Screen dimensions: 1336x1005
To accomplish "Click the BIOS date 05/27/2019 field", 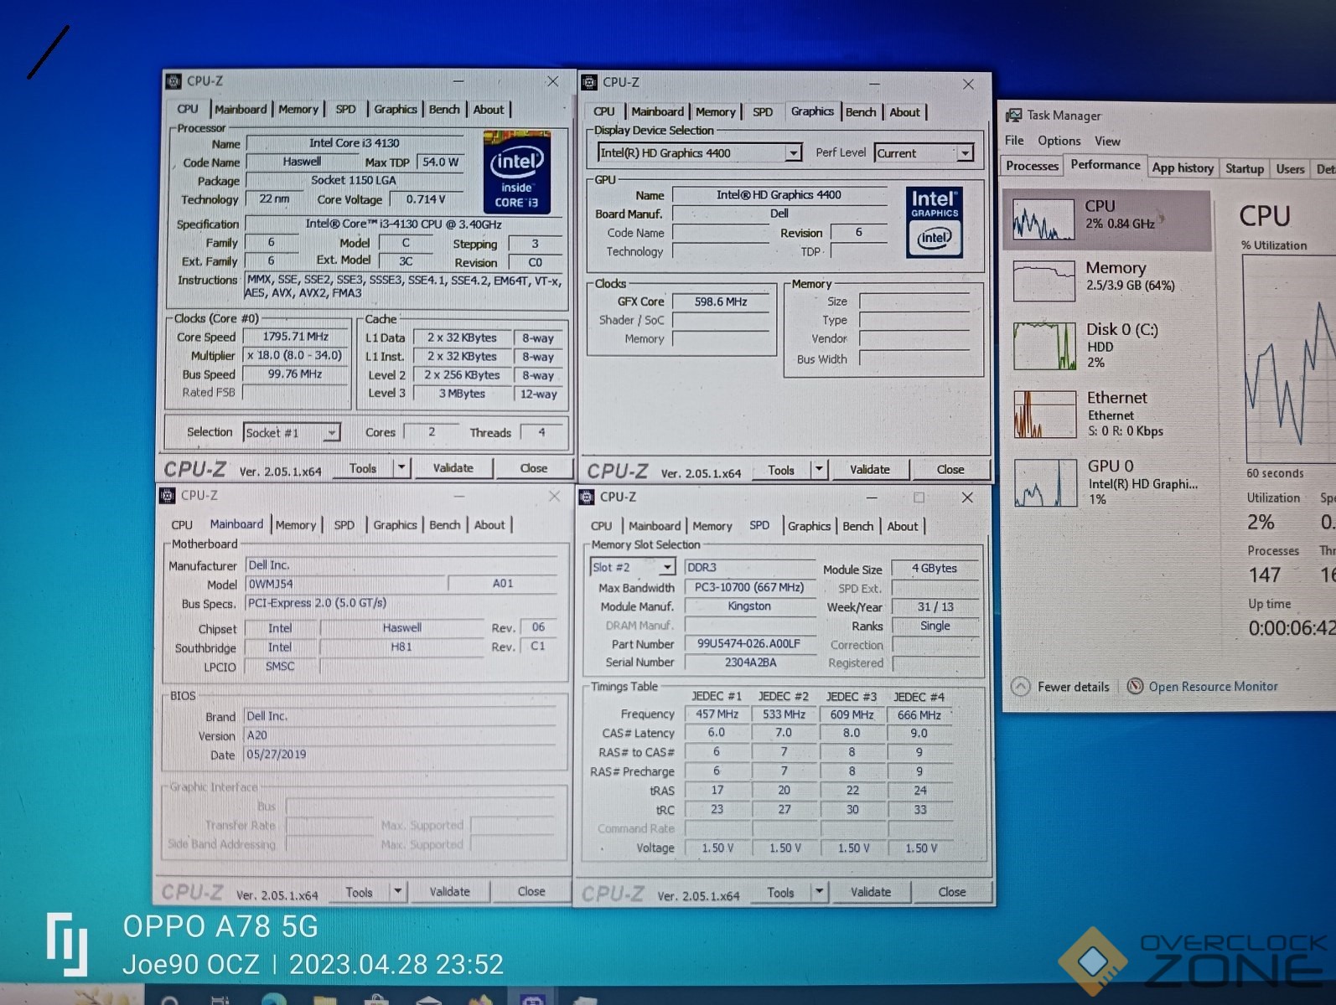I will point(400,755).
